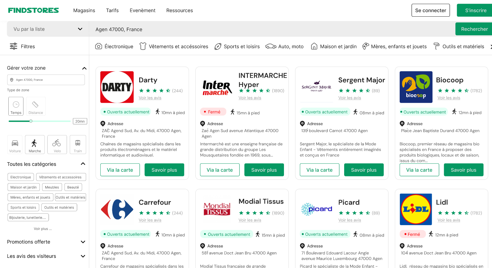Open the Carrefour logo
This screenshot has height=268, width=492.
coord(117,209)
